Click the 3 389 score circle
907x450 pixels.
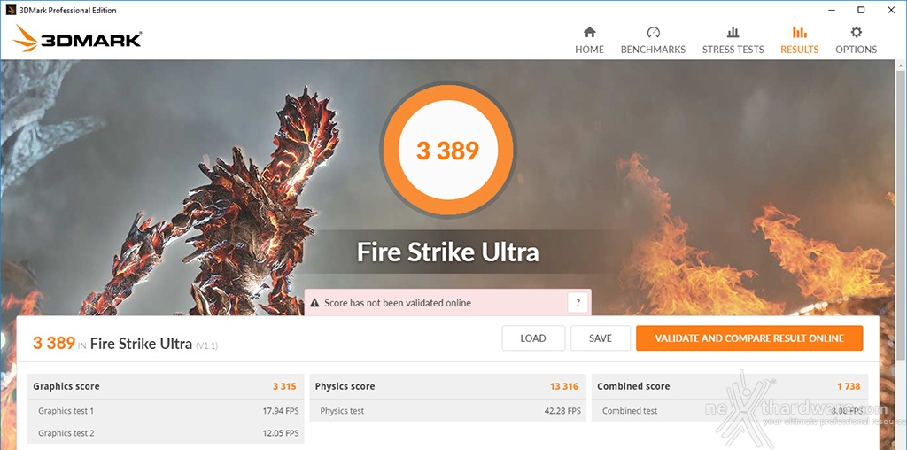point(447,150)
